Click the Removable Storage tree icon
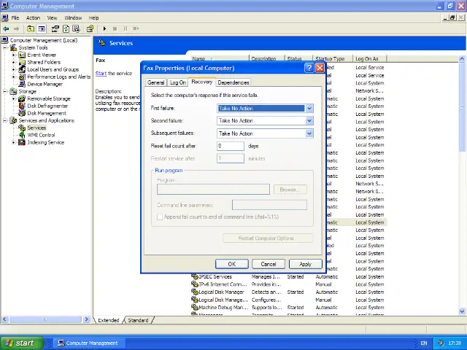This screenshot has width=467, height=350. tap(22, 98)
